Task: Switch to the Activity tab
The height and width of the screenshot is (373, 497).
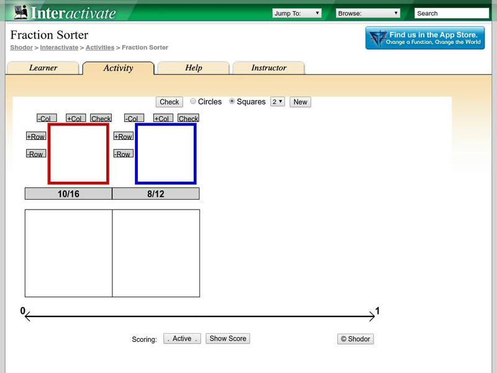Action: click(x=118, y=68)
